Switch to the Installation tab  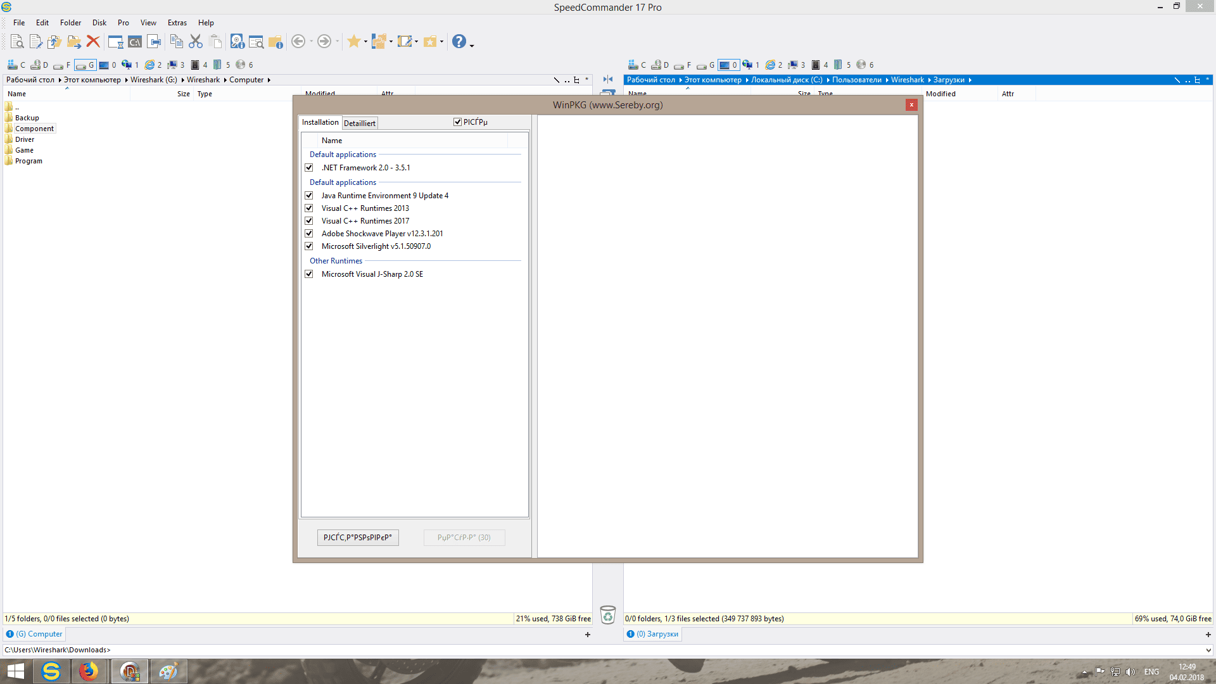pos(320,122)
